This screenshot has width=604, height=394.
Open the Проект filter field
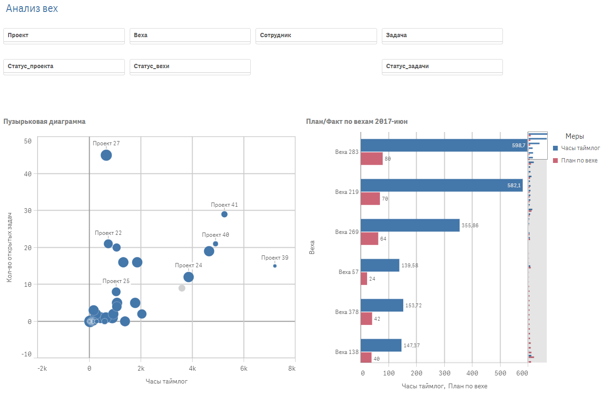pos(64,35)
